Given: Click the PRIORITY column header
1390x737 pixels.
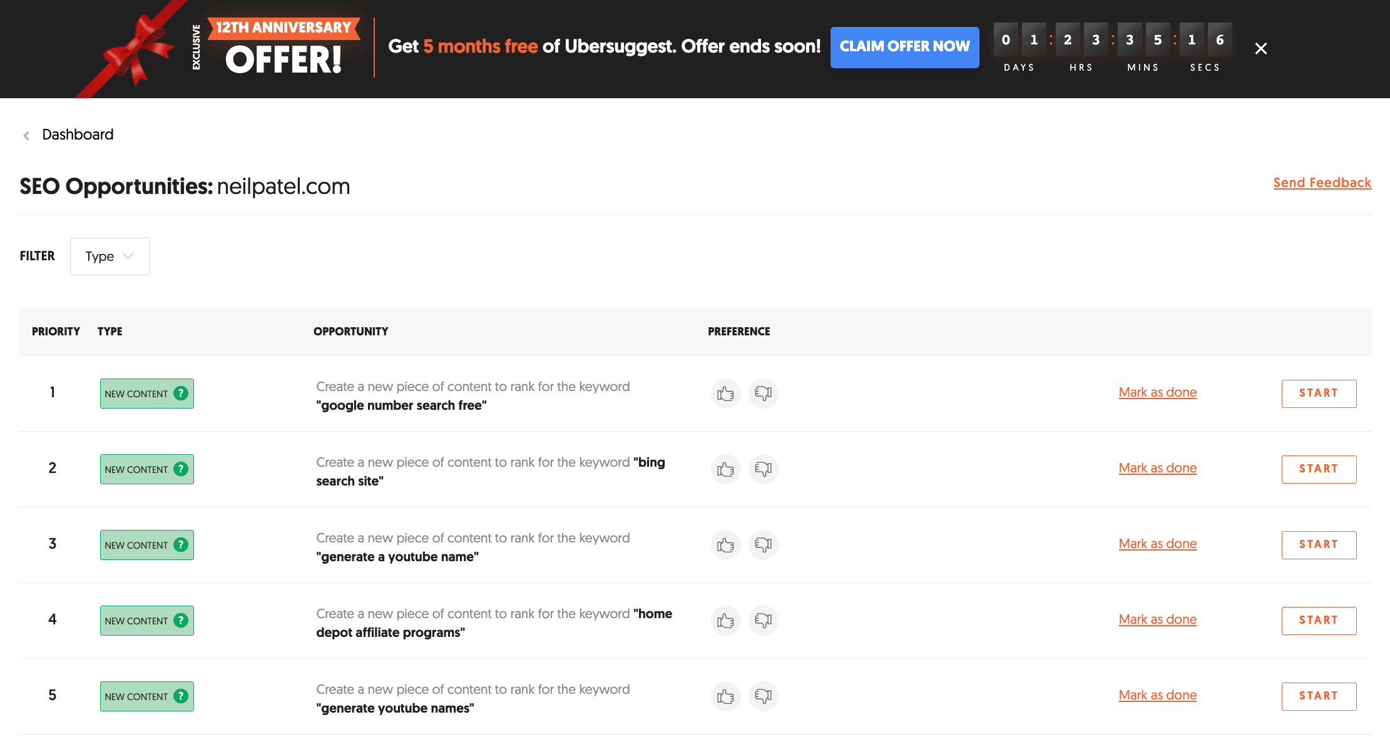Looking at the screenshot, I should point(56,332).
